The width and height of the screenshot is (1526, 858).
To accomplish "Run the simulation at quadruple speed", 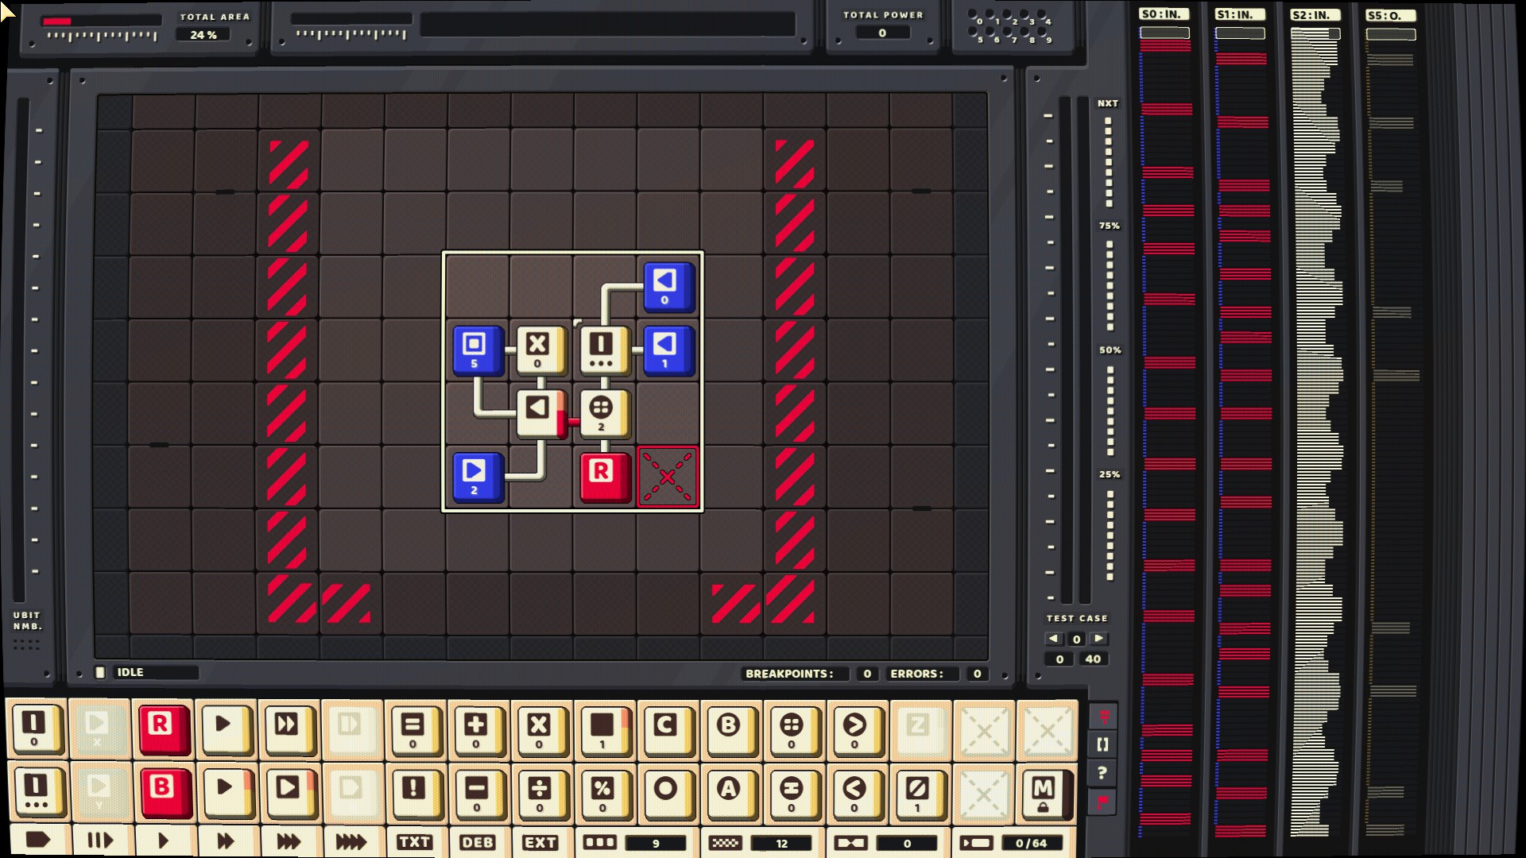I will pyautogui.click(x=351, y=841).
